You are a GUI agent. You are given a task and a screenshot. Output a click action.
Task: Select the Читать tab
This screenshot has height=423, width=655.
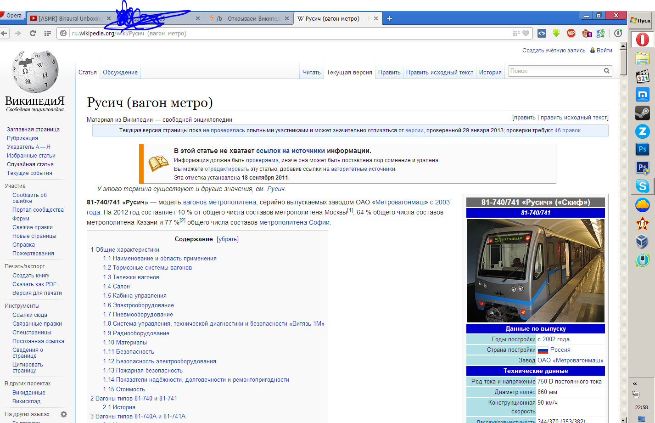[x=312, y=72]
